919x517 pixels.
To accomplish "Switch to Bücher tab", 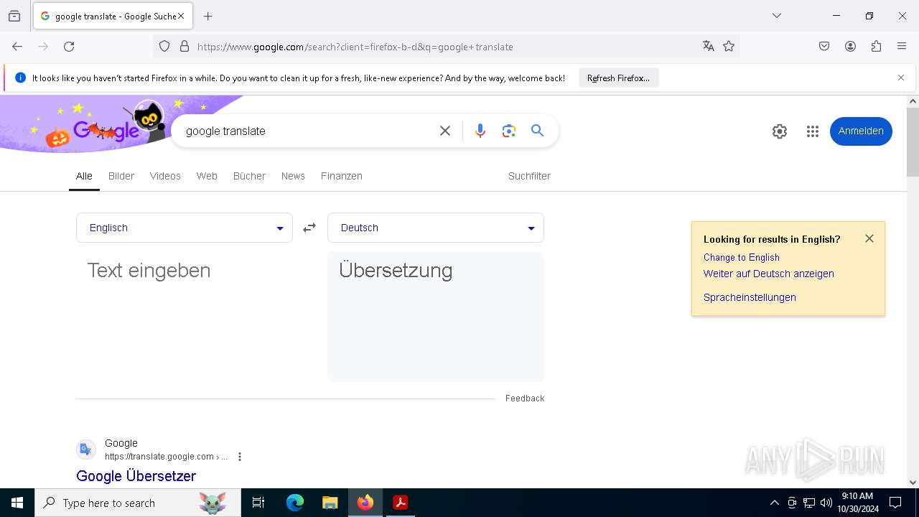I will (x=249, y=176).
